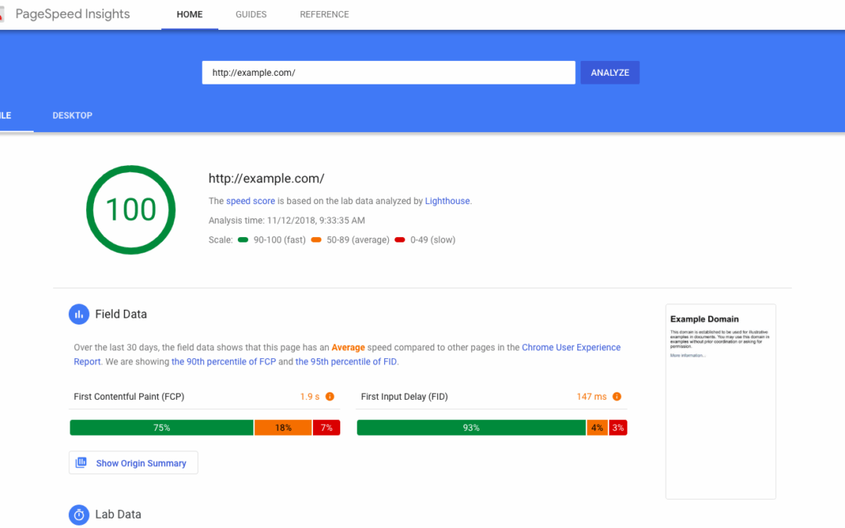The width and height of the screenshot is (845, 528).
Task: Open the speed score link
Action: (250, 201)
